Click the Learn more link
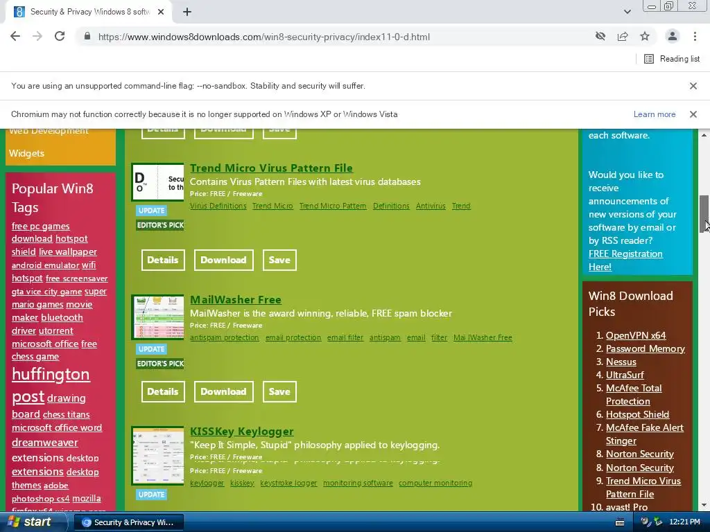The height and width of the screenshot is (532, 710). tap(655, 114)
